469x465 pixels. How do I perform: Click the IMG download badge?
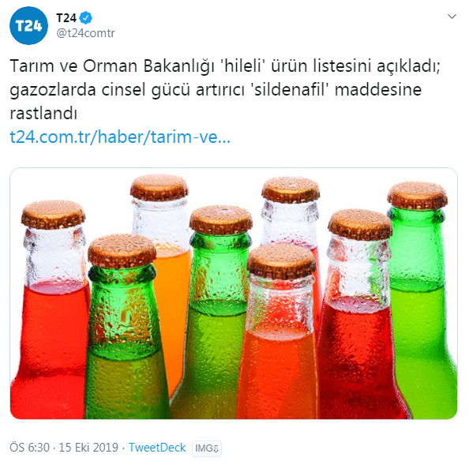pos(207,448)
